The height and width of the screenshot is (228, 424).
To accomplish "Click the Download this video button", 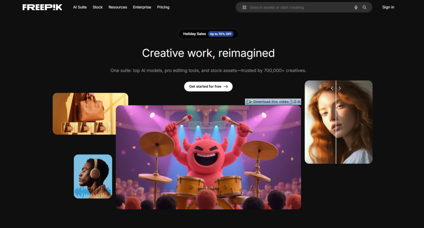I will (x=269, y=101).
